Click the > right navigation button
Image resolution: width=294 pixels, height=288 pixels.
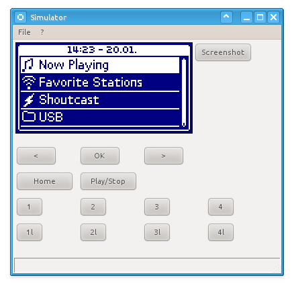pos(164,156)
